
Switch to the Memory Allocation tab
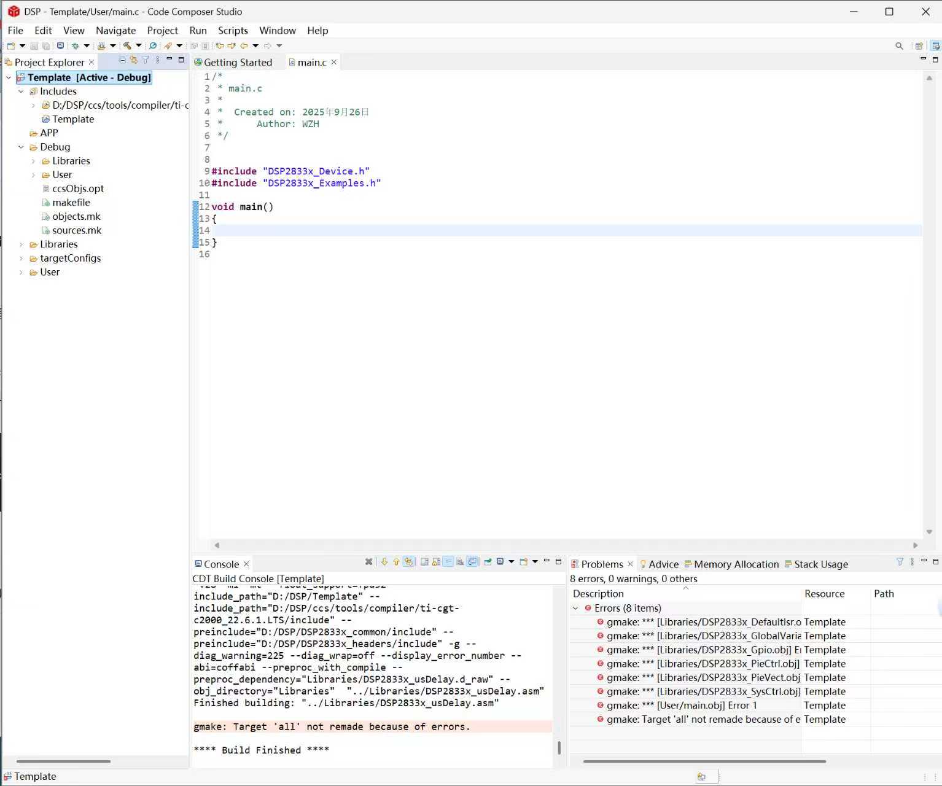(731, 564)
